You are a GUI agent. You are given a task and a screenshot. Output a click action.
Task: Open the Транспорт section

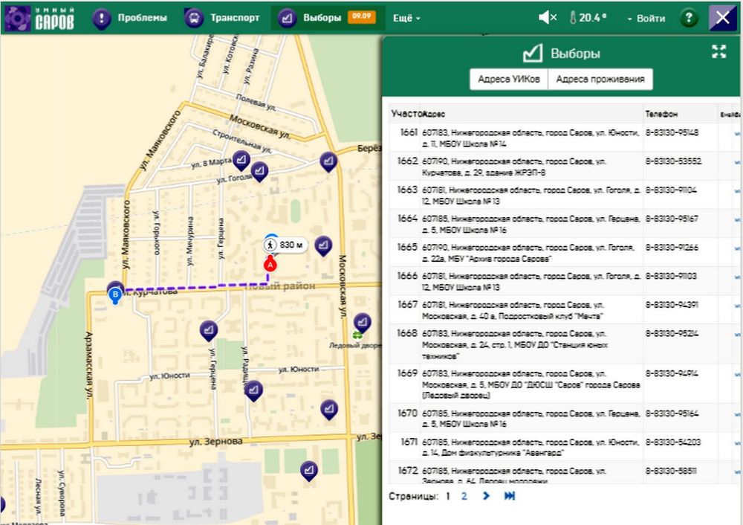(x=222, y=18)
